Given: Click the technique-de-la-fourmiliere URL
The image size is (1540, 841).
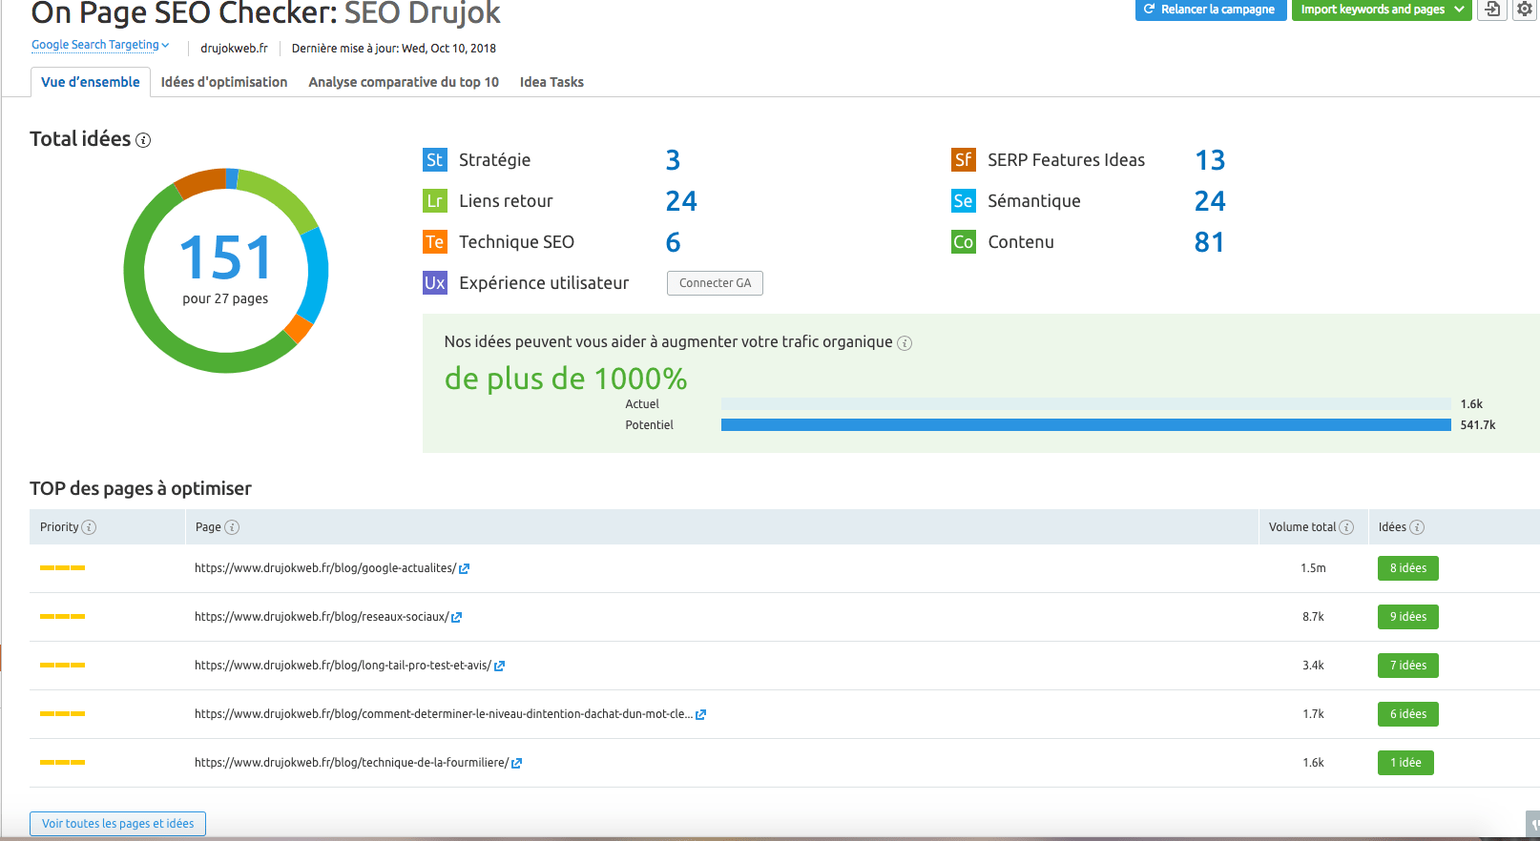Looking at the screenshot, I should [x=351, y=763].
